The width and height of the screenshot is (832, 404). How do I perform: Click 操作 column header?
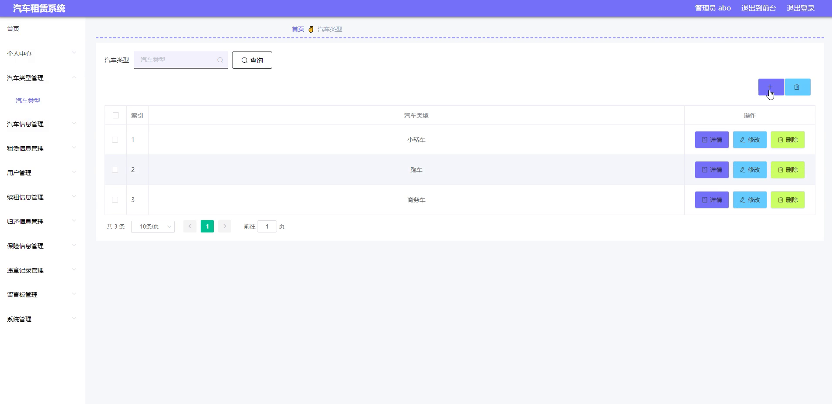tap(750, 115)
